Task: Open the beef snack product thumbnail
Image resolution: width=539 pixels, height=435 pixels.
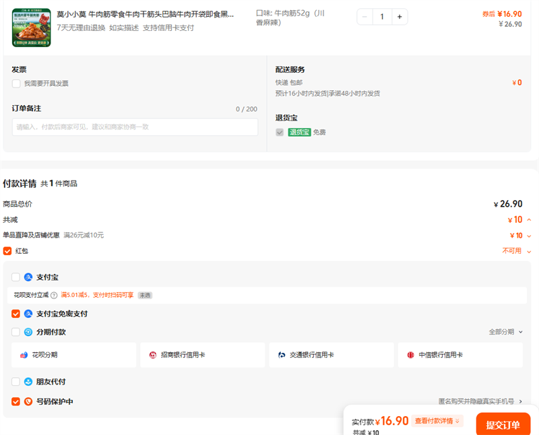Action: click(31, 28)
